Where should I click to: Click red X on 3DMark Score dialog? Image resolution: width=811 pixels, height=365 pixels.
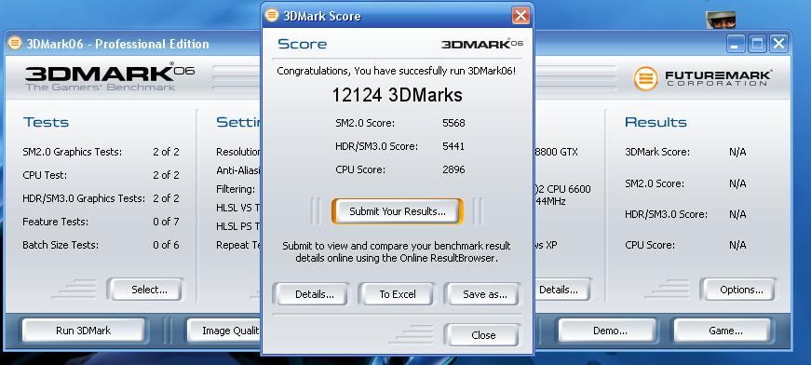520,16
